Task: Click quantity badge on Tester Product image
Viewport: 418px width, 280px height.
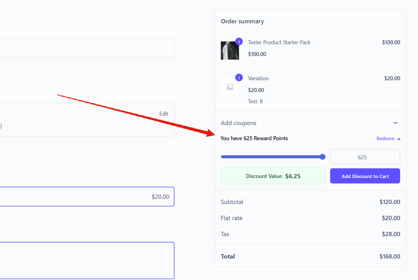Action: [239, 42]
